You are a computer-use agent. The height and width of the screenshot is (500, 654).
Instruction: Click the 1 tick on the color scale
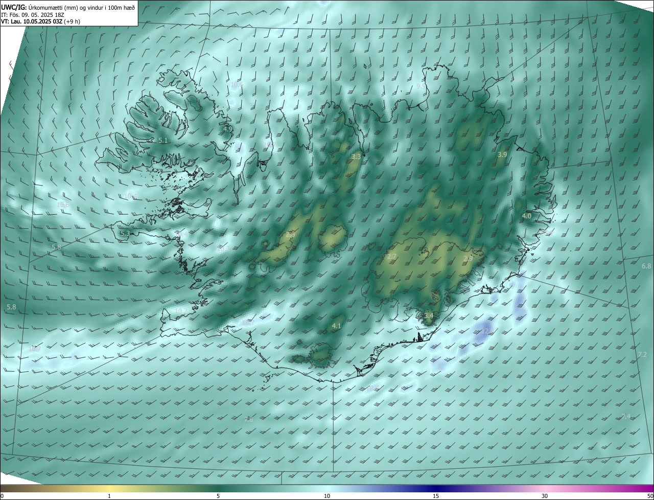coord(109,496)
